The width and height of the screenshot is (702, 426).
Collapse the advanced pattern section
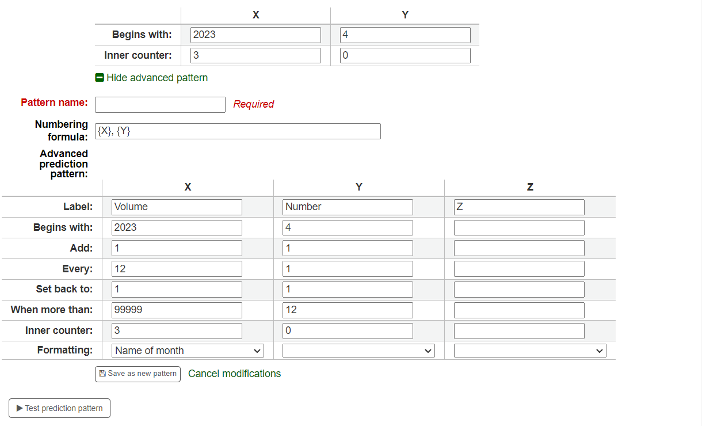tap(151, 77)
